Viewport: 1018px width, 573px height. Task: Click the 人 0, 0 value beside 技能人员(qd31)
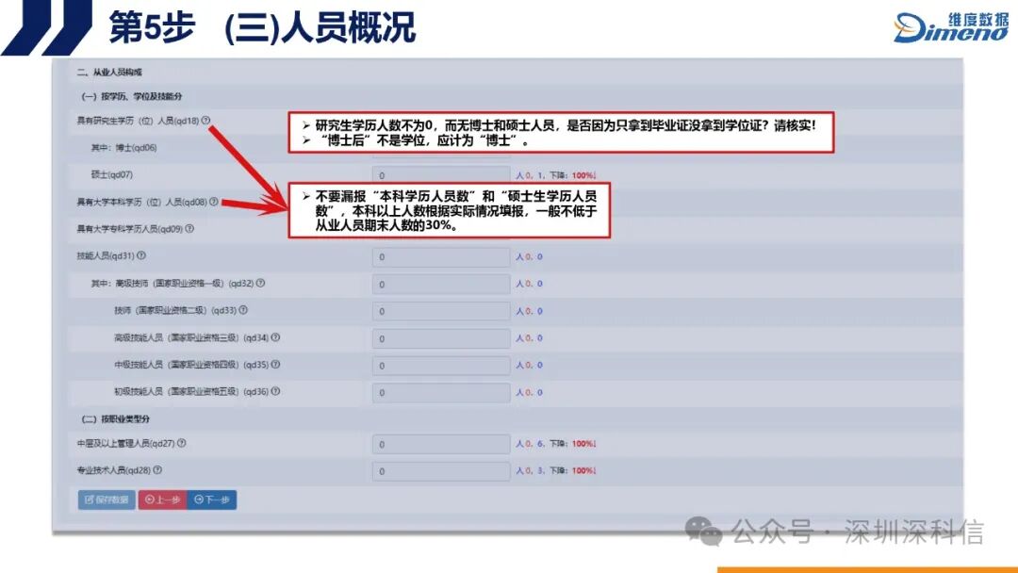pos(529,257)
